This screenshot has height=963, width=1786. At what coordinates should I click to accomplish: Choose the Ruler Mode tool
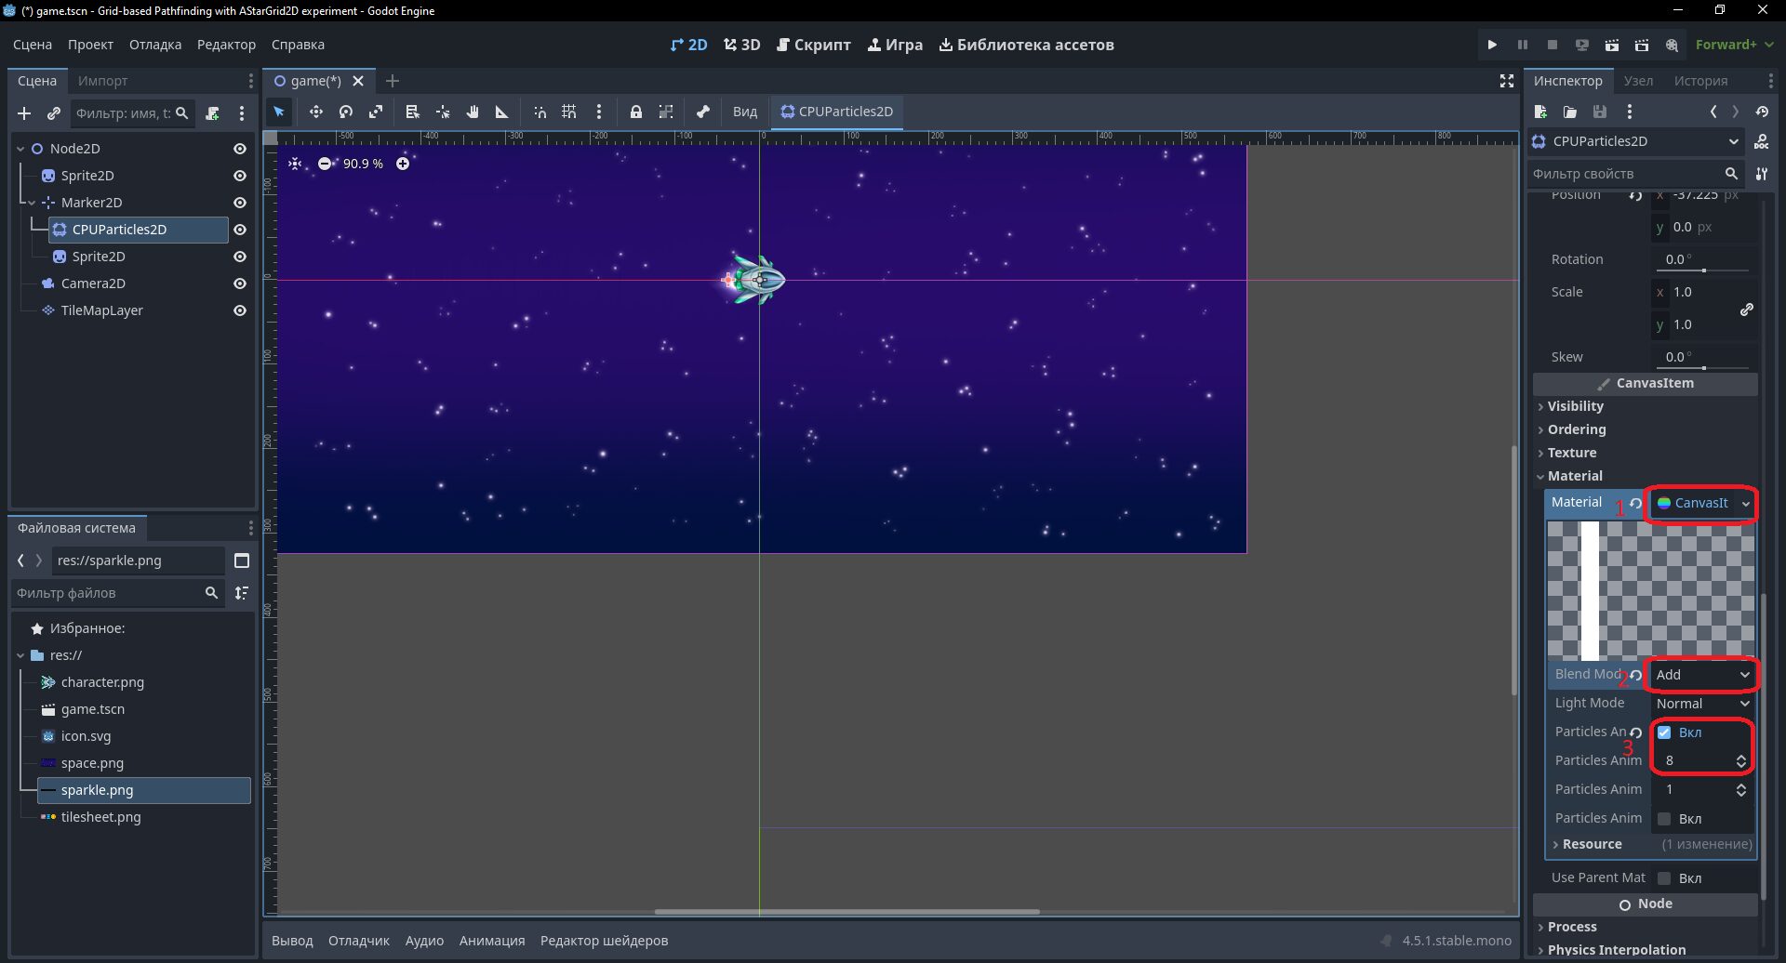[x=502, y=112]
